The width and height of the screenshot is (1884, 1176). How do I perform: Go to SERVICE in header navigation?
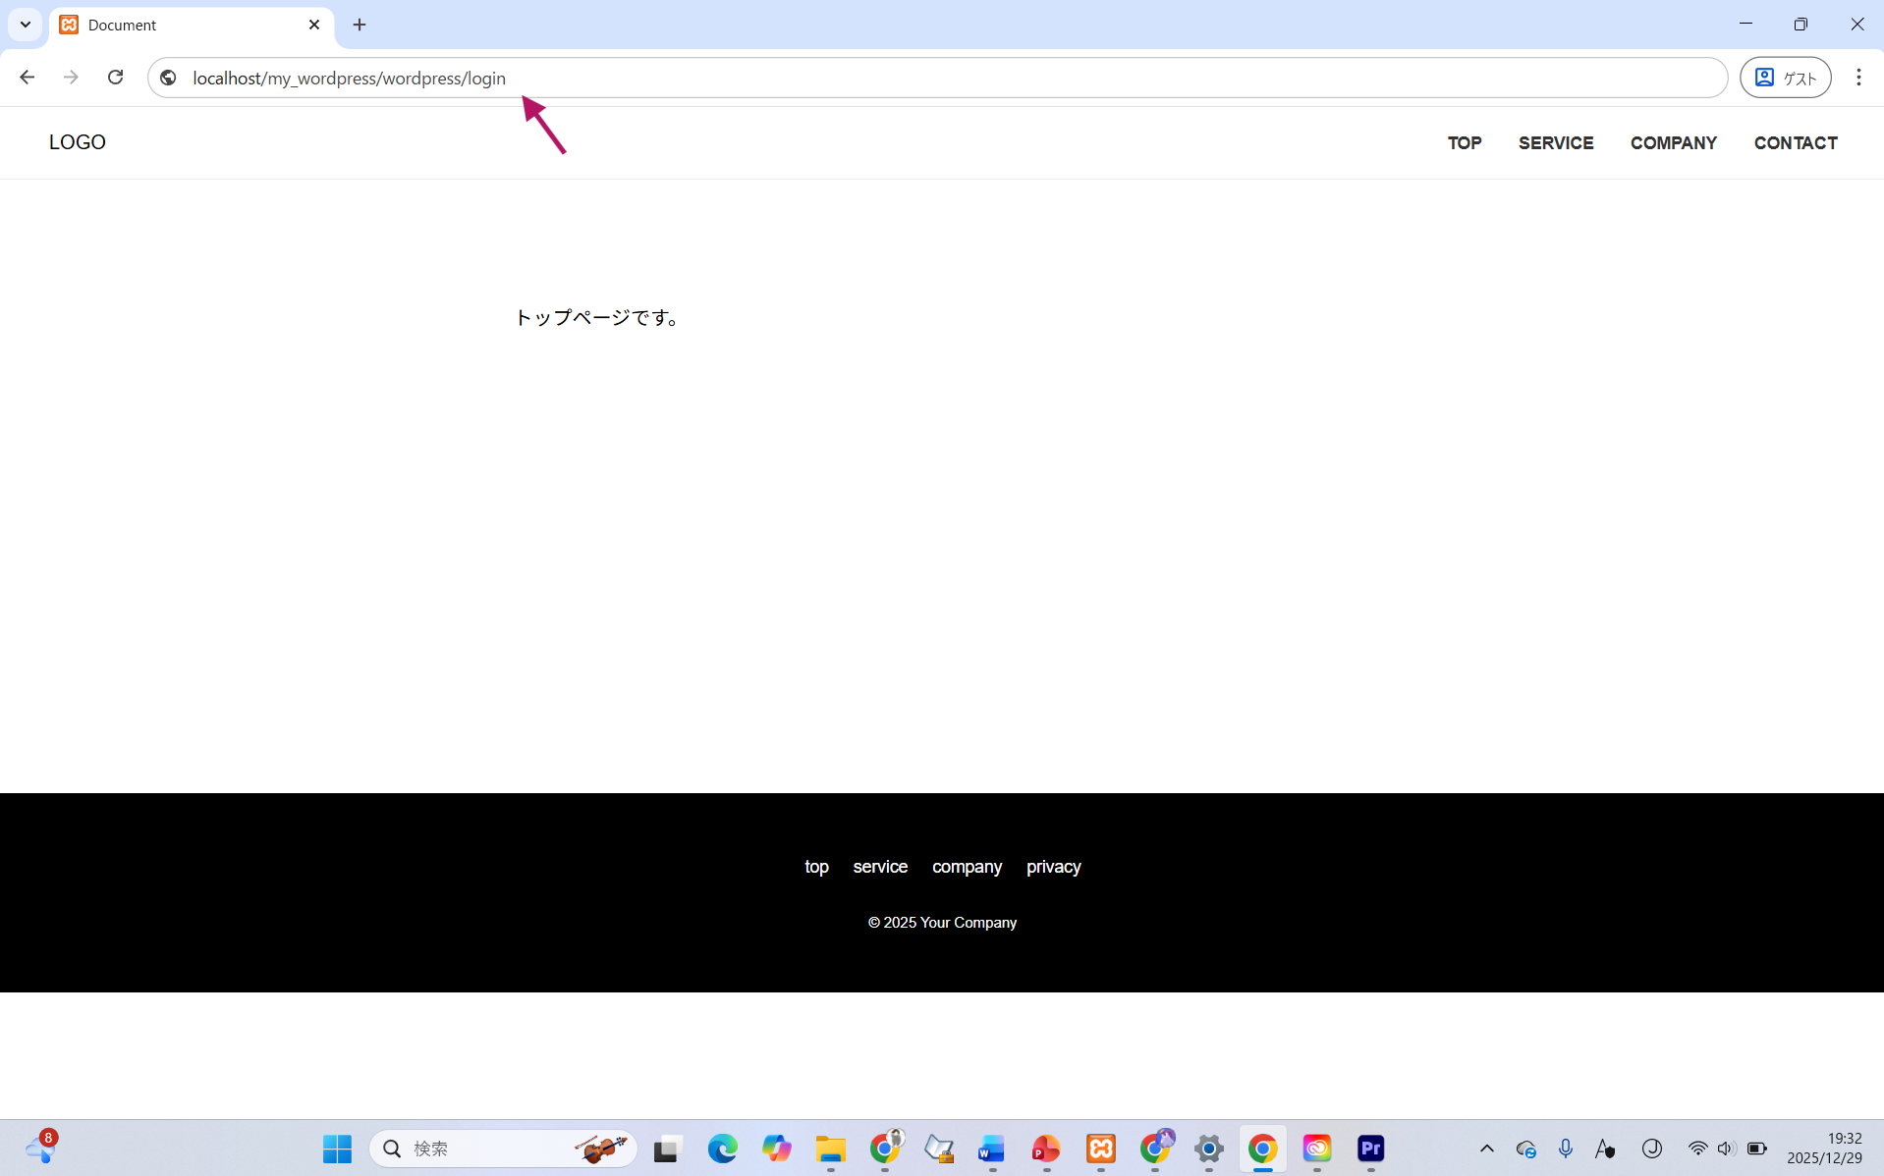click(x=1555, y=143)
